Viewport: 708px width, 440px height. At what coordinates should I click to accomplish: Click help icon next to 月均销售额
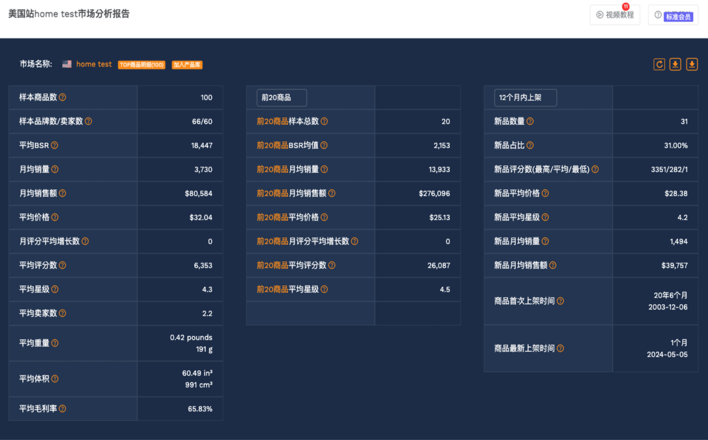pyautogui.click(x=63, y=193)
